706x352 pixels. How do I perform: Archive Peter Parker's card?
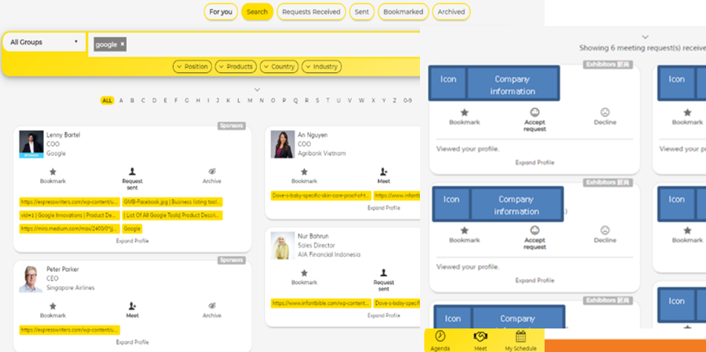[212, 310]
